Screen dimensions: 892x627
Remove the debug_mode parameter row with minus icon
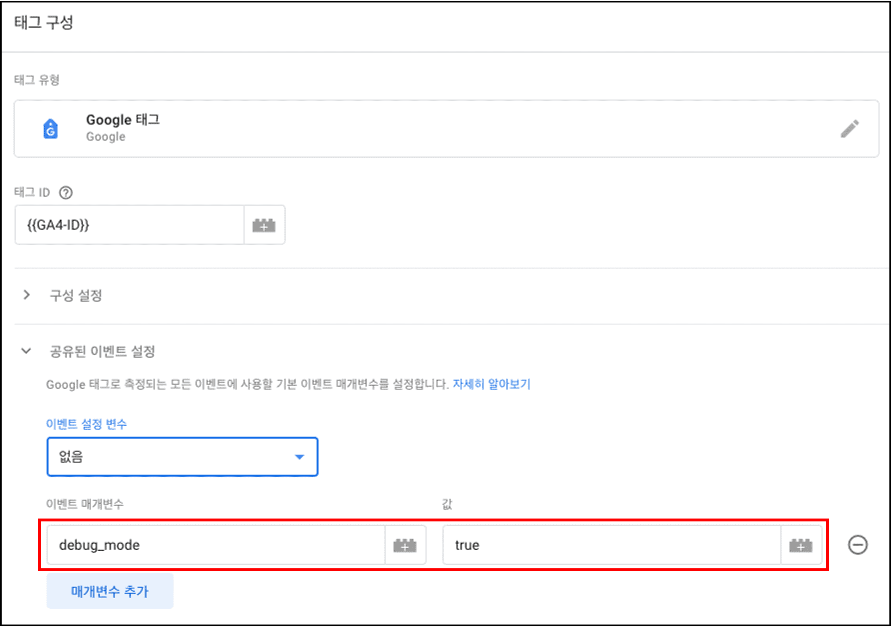858,545
